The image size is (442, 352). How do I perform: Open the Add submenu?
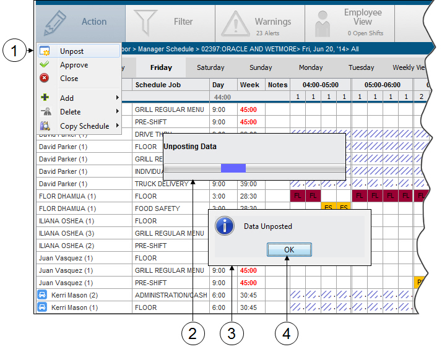(79, 98)
